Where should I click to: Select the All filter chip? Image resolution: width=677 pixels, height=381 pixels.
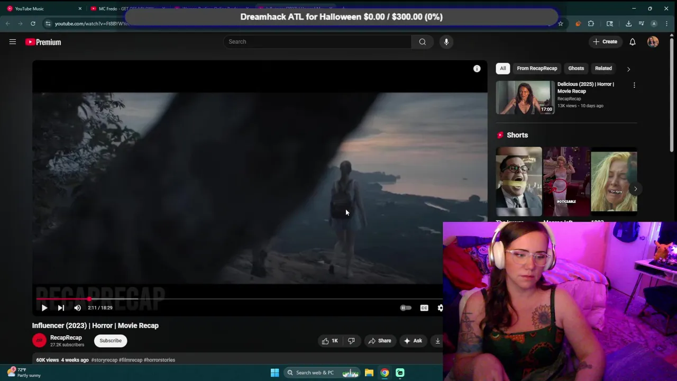[502, 68]
